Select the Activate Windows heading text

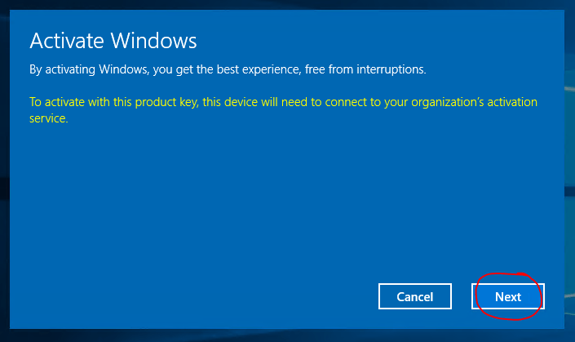(x=113, y=40)
